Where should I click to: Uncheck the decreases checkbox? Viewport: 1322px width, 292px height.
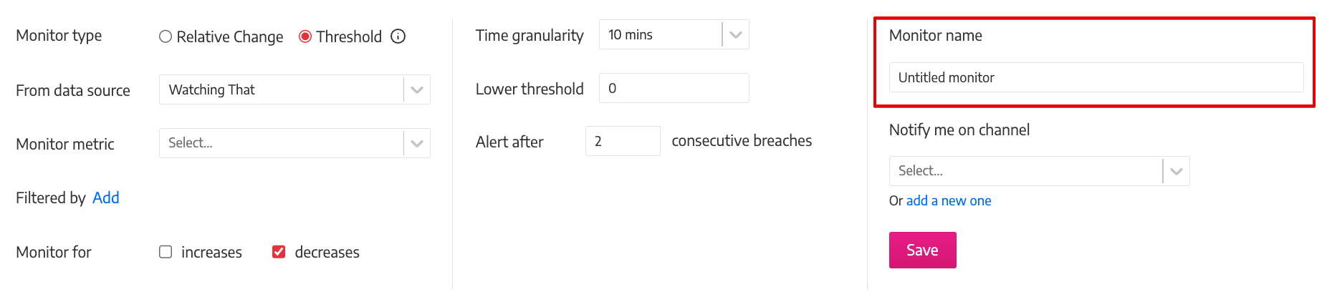point(279,252)
